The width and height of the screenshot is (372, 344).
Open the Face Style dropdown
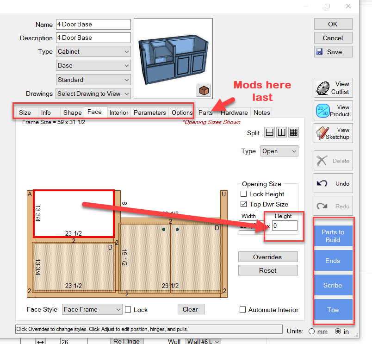pyautogui.click(x=92, y=310)
